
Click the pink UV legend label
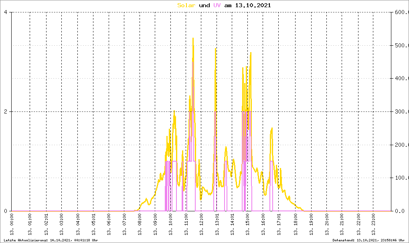[x=217, y=5]
